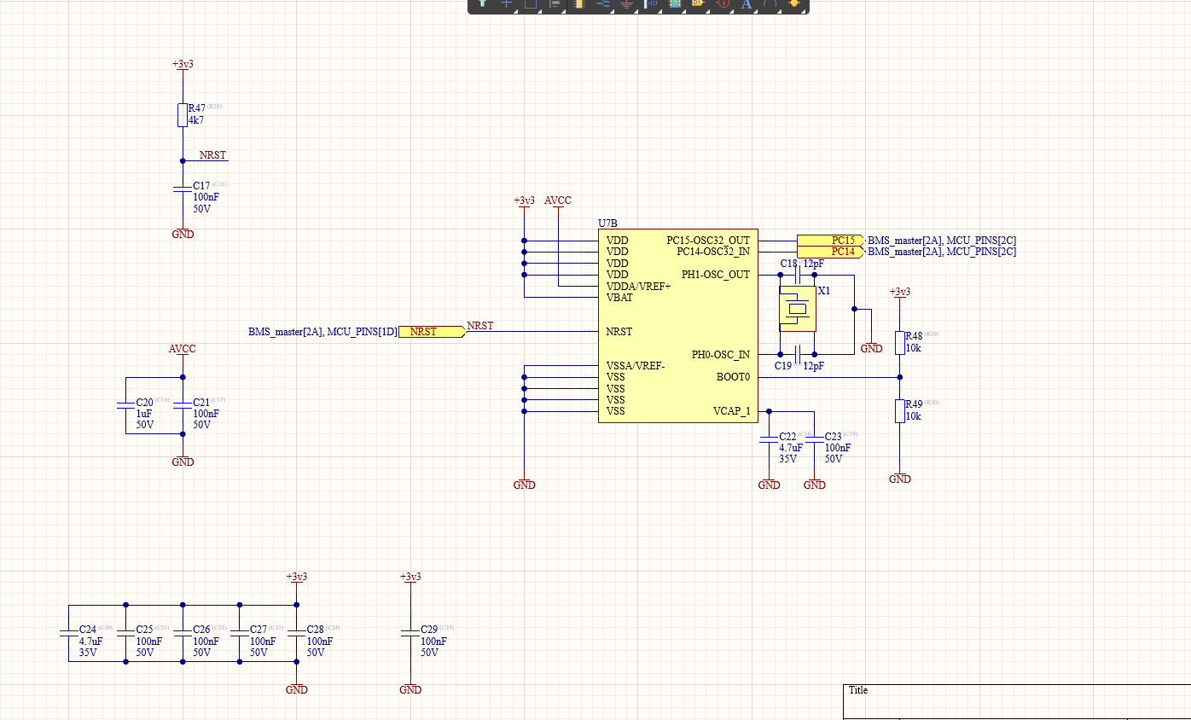Select the place port tool

697,6
